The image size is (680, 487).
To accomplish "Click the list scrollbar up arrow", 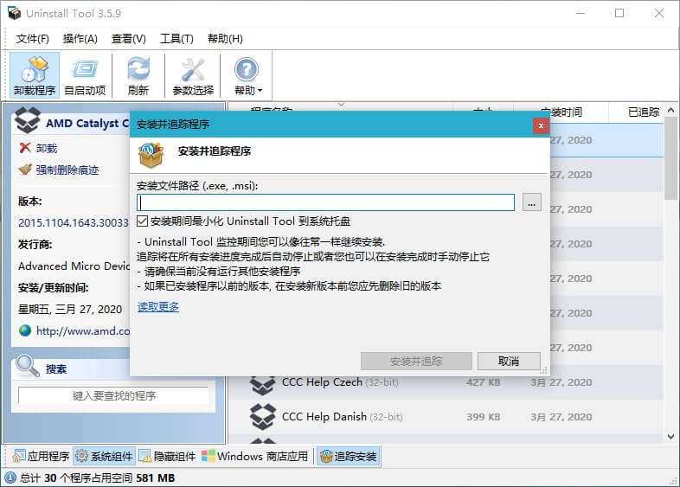I will [670, 111].
